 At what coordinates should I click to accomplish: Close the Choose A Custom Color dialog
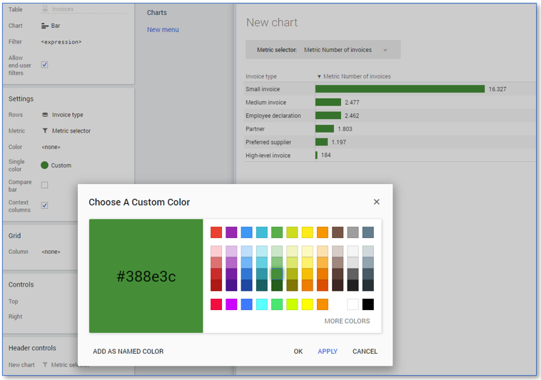376,202
